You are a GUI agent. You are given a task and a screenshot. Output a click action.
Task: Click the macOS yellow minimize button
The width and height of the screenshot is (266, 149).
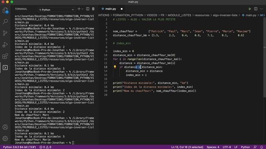(x=7, y=2)
